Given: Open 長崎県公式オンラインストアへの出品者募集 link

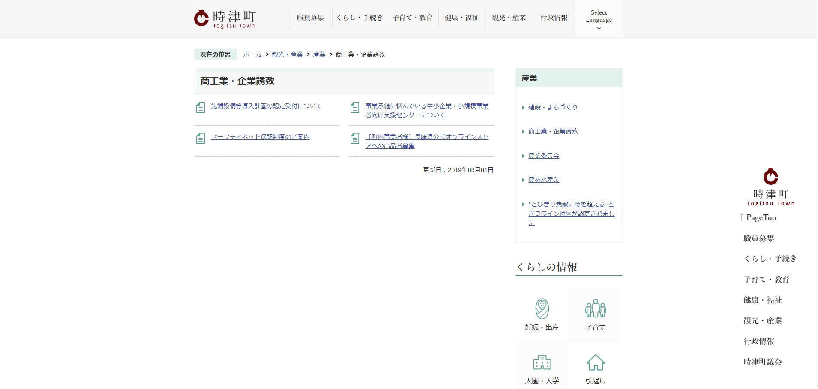Looking at the screenshot, I should point(427,141).
